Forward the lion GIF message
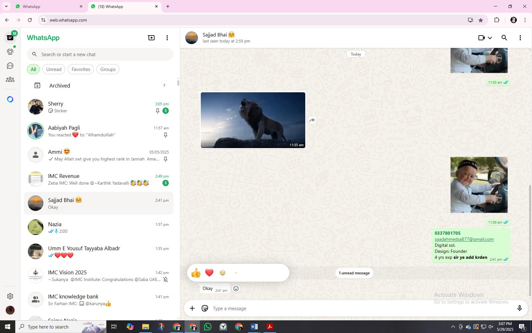This screenshot has height=333, width=532. coord(312,120)
